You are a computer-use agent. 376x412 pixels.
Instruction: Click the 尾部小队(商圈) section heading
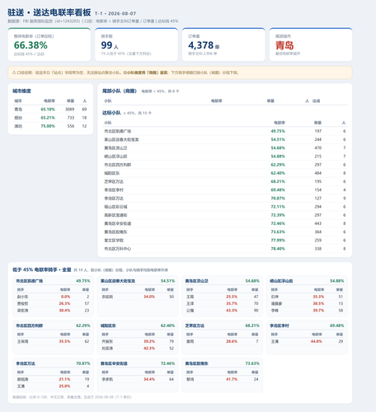[120, 91]
